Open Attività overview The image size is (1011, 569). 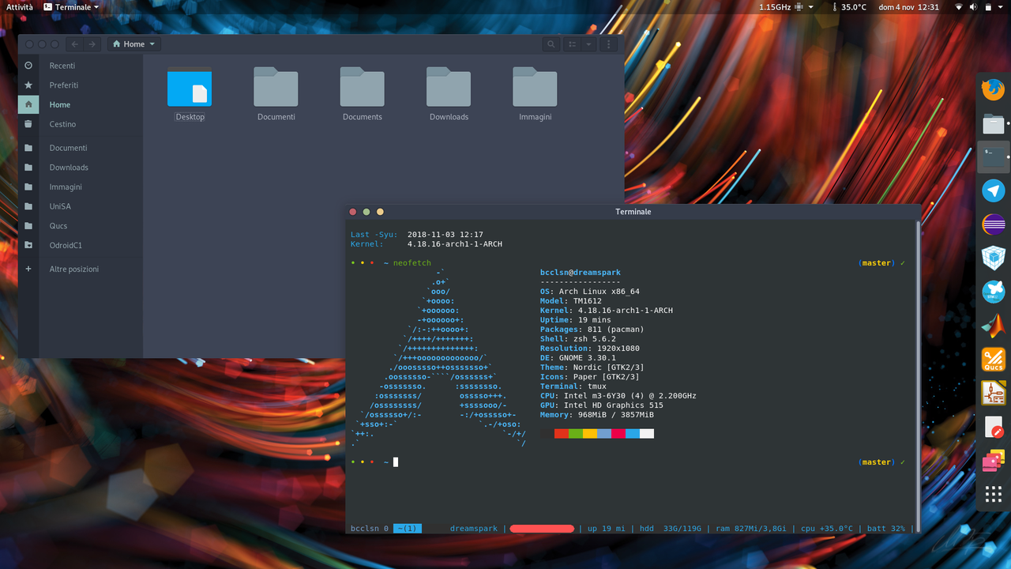click(20, 7)
